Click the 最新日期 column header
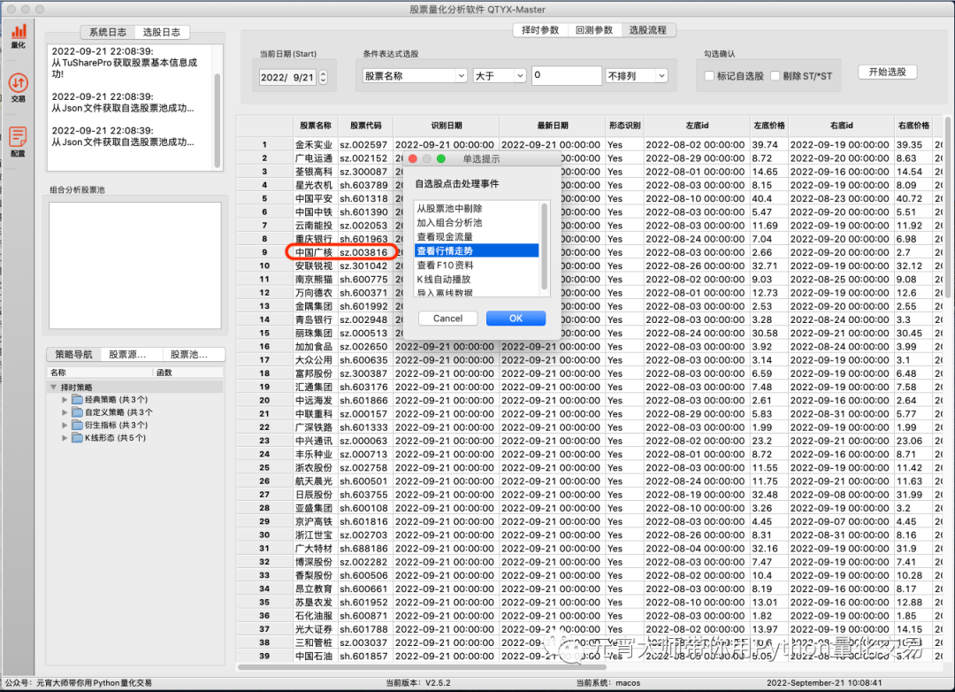The width and height of the screenshot is (955, 692). [553, 126]
